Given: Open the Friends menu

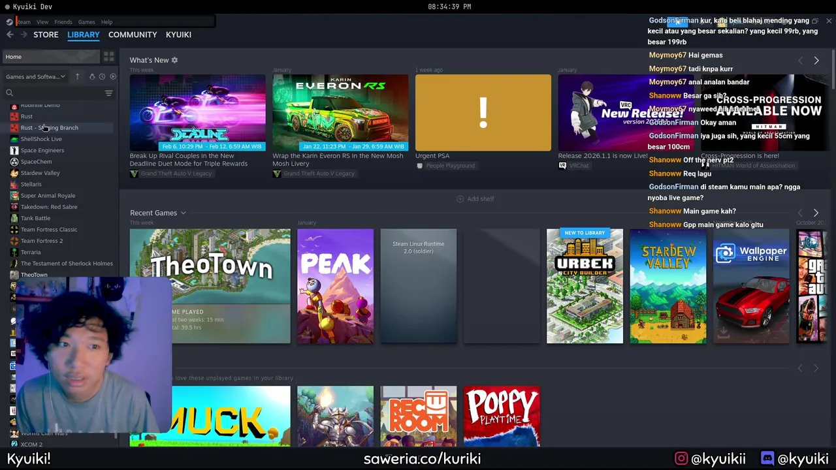Looking at the screenshot, I should pos(63,22).
